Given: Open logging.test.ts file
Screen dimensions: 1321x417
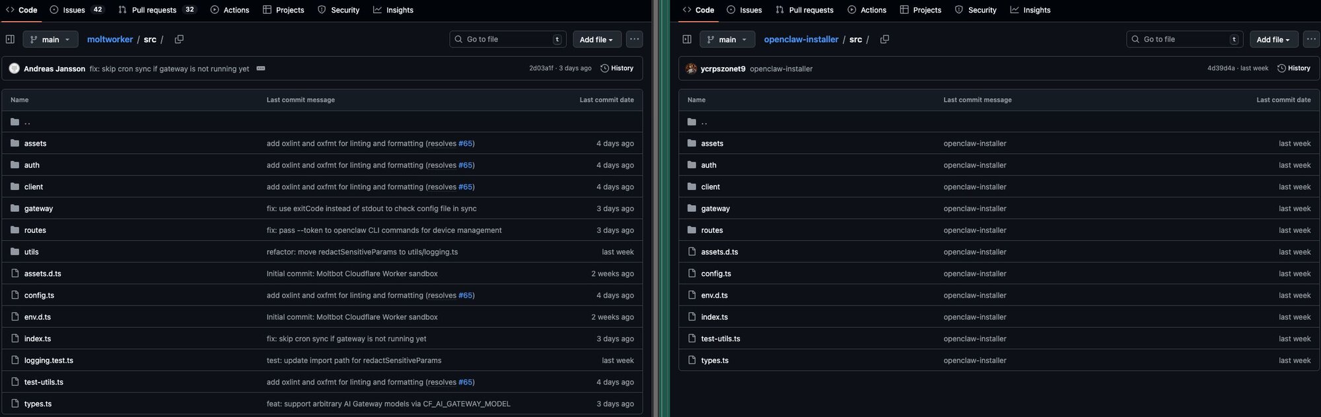Looking at the screenshot, I should coord(49,360).
